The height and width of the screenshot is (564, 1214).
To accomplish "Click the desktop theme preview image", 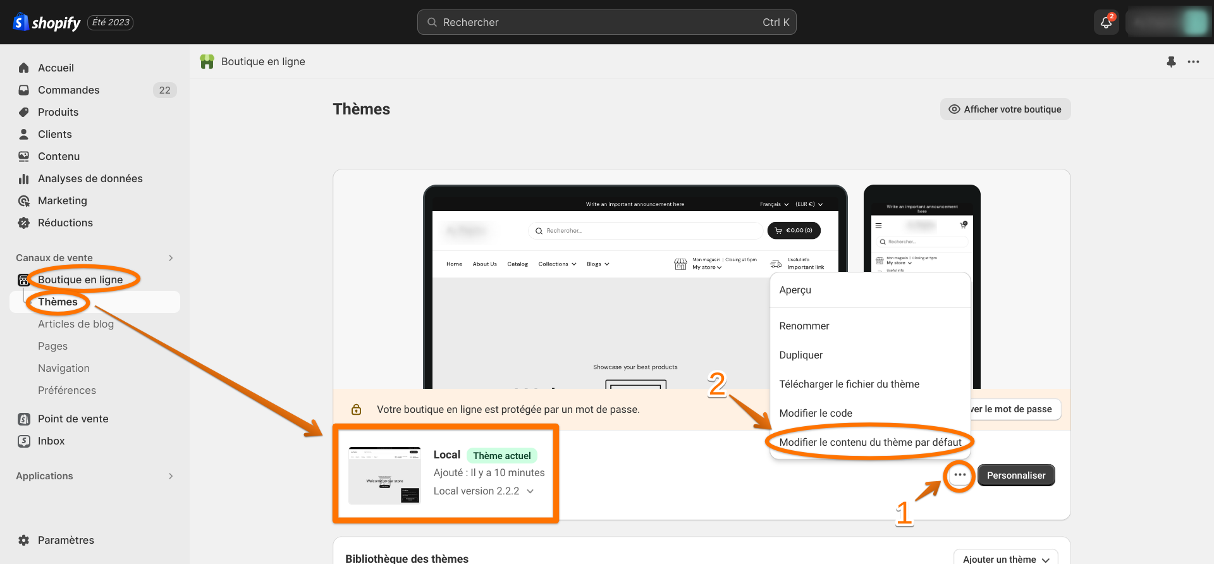I will tap(635, 287).
